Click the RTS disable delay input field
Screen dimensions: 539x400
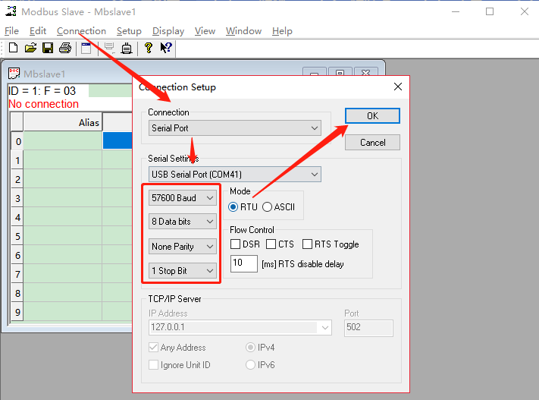tap(243, 264)
